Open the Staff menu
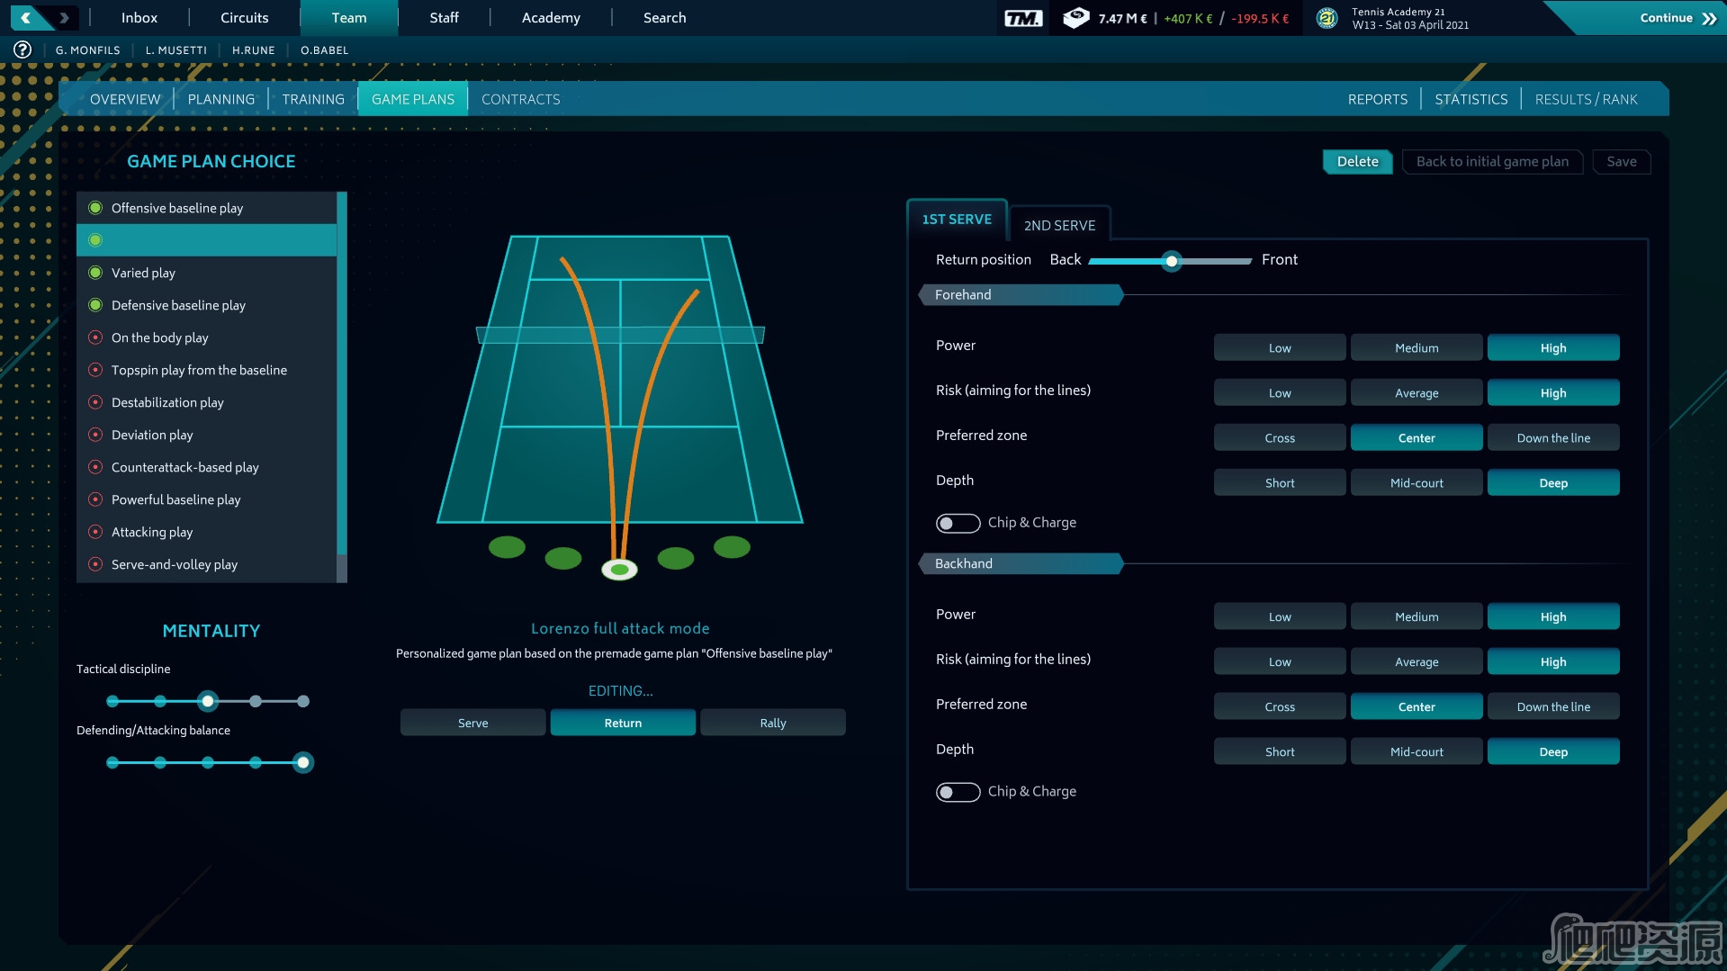The height and width of the screenshot is (971, 1727). pyautogui.click(x=444, y=18)
